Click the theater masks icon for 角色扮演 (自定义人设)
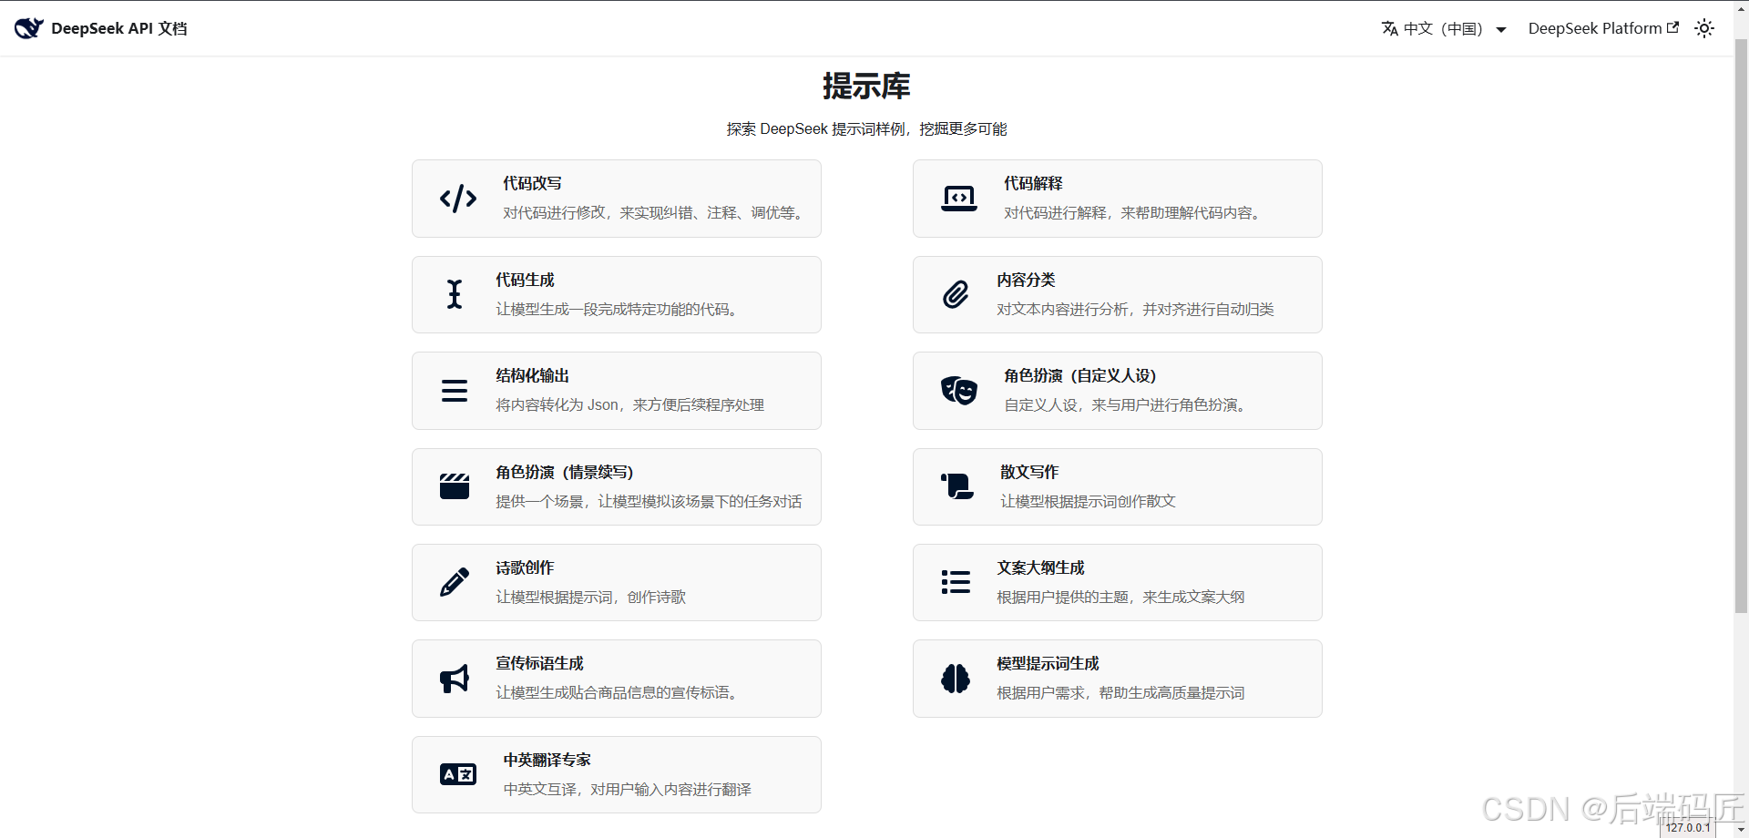The height and width of the screenshot is (838, 1749). pos(959,391)
